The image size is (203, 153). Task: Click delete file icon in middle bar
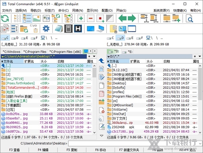(101, 110)
